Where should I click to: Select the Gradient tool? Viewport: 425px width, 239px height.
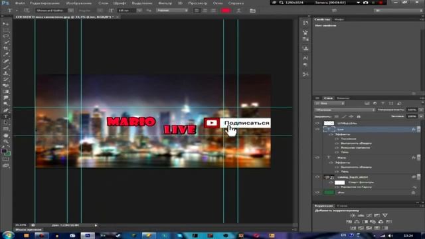tap(5, 92)
